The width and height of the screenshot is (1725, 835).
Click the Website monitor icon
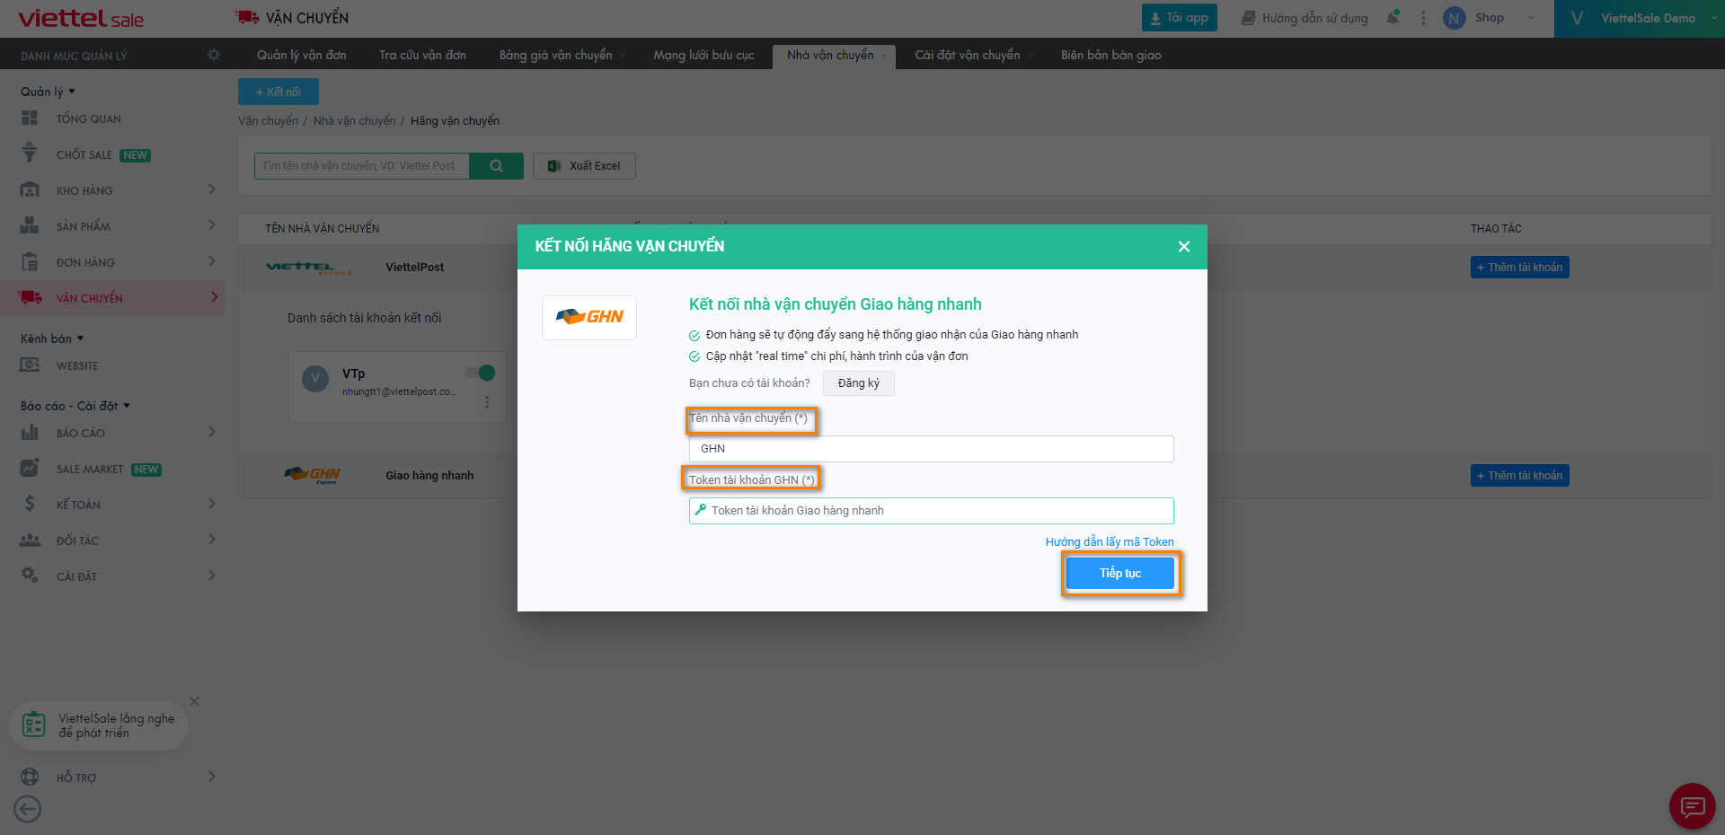[30, 365]
